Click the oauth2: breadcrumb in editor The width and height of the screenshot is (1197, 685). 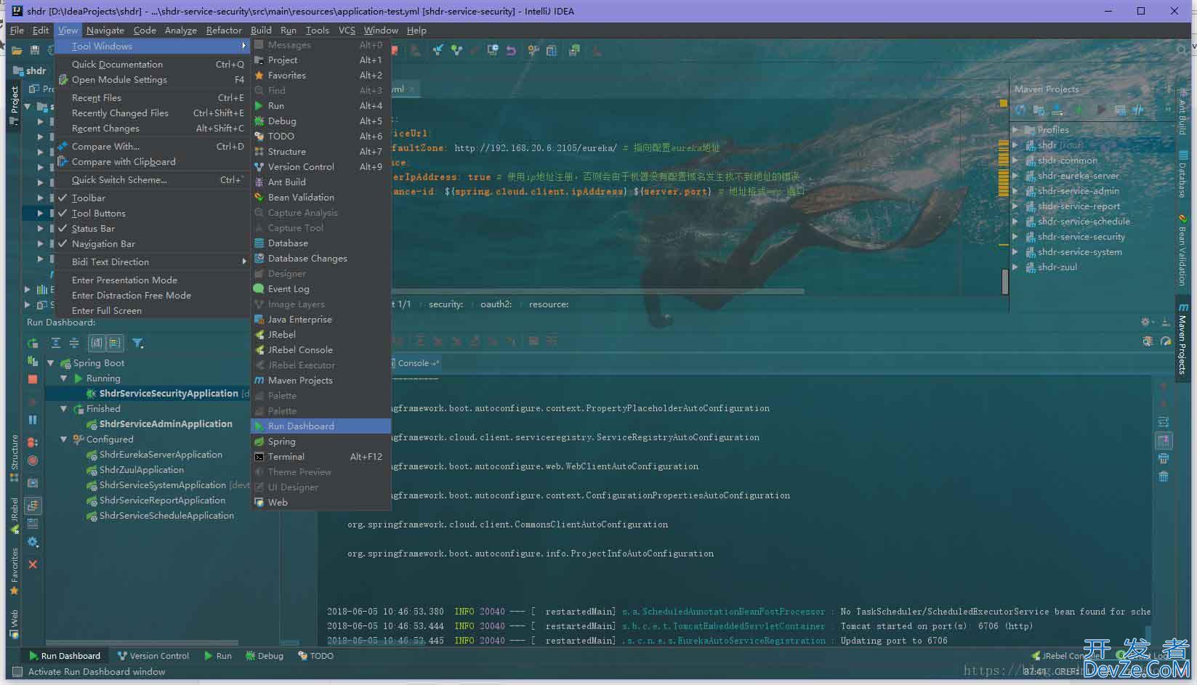coord(496,304)
